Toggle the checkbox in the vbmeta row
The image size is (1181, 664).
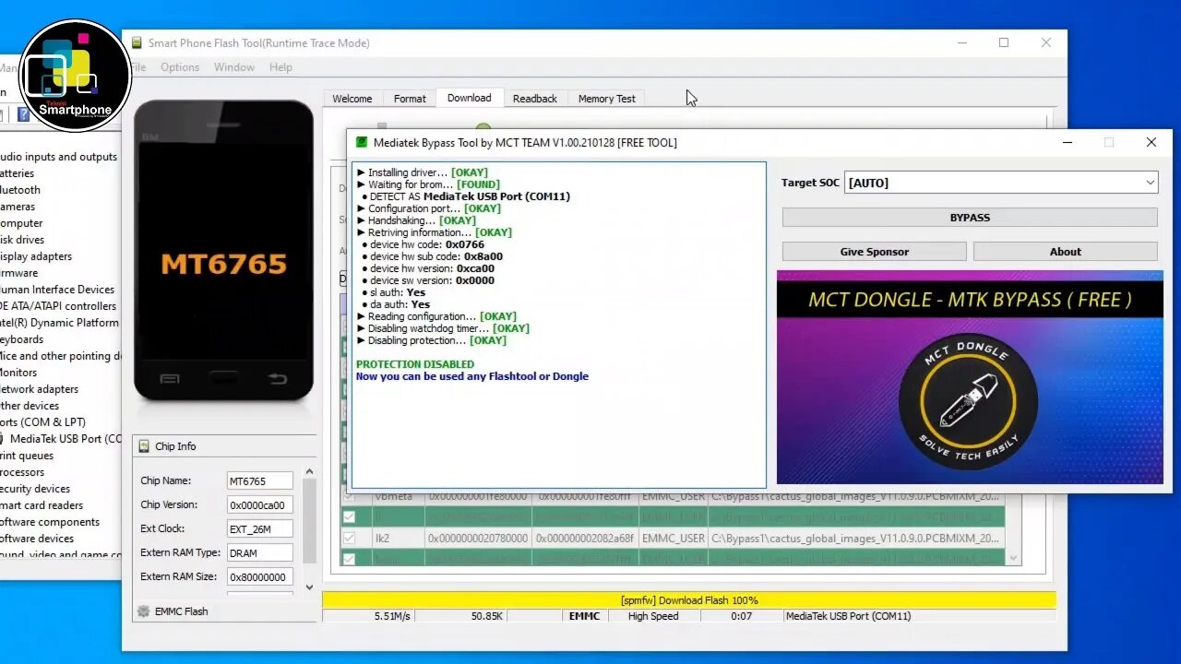click(x=349, y=496)
